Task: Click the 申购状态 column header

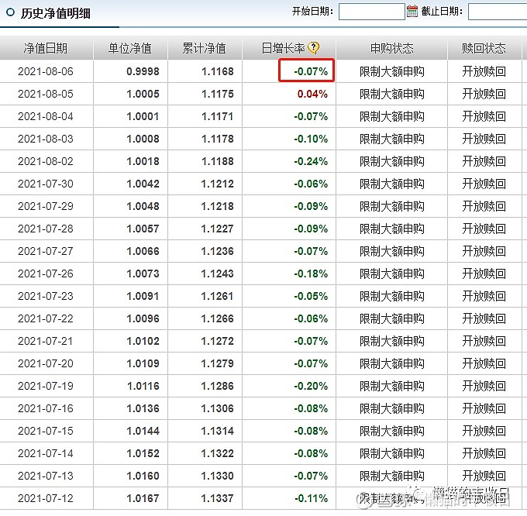Action: click(391, 48)
